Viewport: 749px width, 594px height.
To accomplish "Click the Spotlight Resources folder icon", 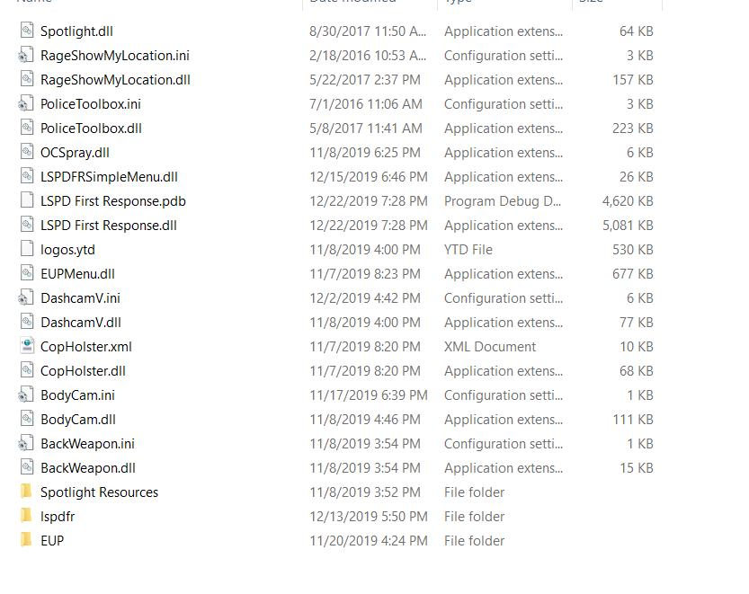I will click(x=25, y=492).
